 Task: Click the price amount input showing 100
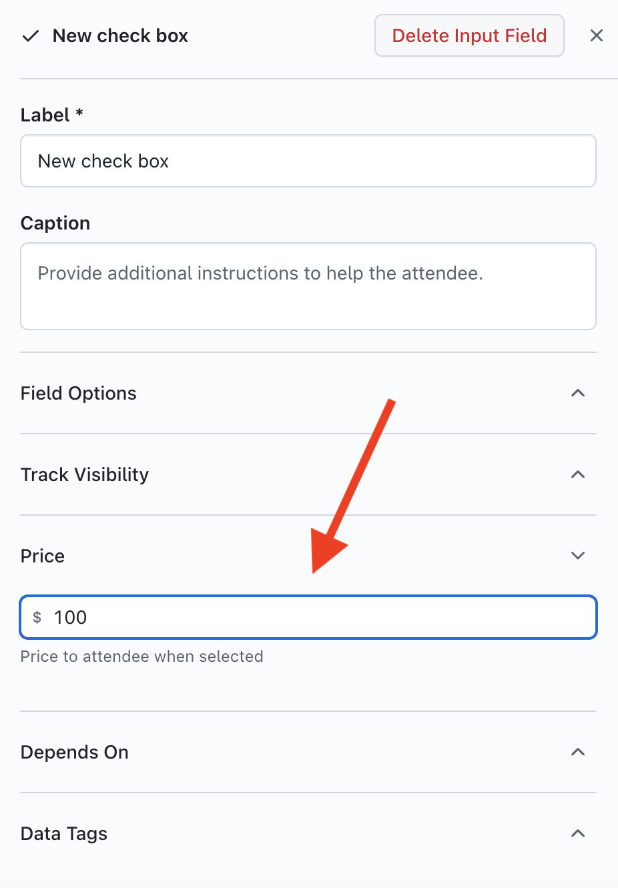pyautogui.click(x=320, y=617)
